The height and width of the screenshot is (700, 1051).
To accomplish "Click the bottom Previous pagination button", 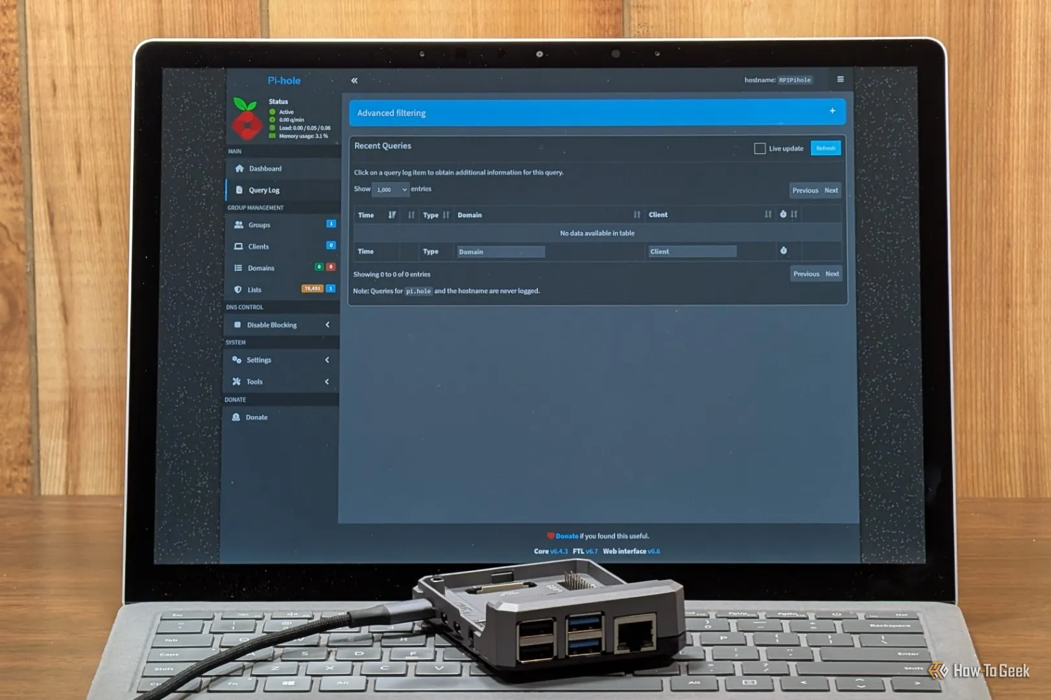I will click(x=806, y=274).
